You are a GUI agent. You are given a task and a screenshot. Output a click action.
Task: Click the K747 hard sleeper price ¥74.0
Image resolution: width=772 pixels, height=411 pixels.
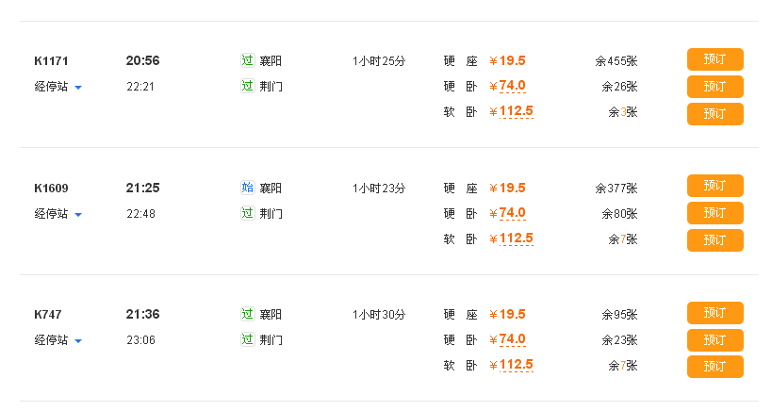(508, 339)
